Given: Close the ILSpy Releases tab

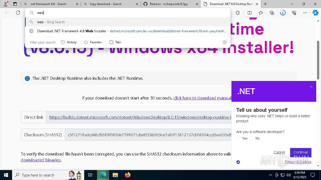Looking at the screenshot, I should [x=197, y=4].
